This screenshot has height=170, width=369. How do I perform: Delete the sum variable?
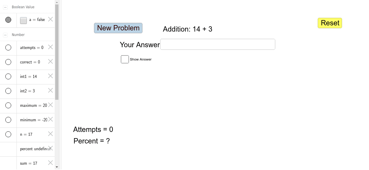(x=50, y=162)
